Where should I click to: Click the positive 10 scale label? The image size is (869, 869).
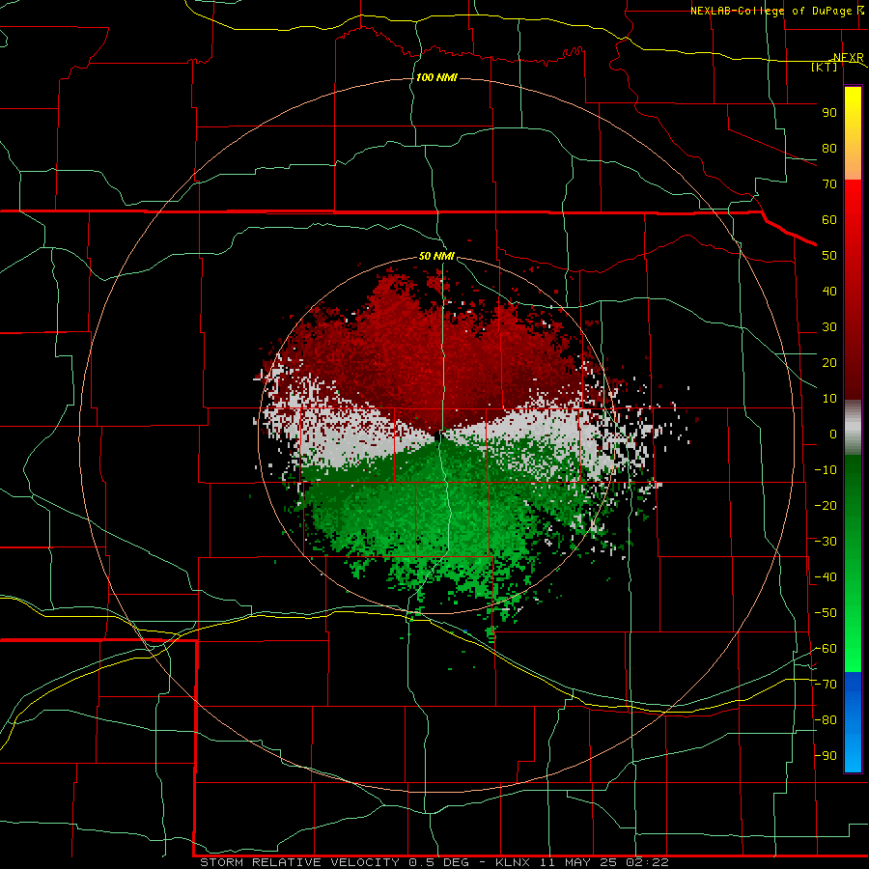click(829, 399)
